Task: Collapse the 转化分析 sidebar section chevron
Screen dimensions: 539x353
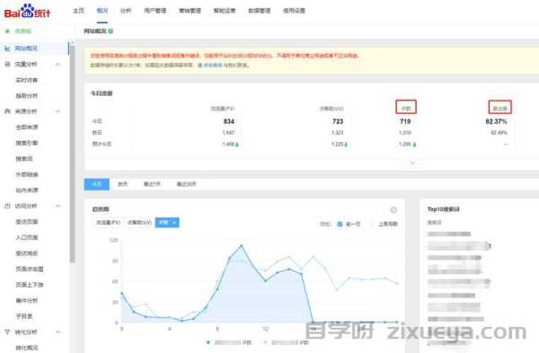Action: [x=58, y=332]
